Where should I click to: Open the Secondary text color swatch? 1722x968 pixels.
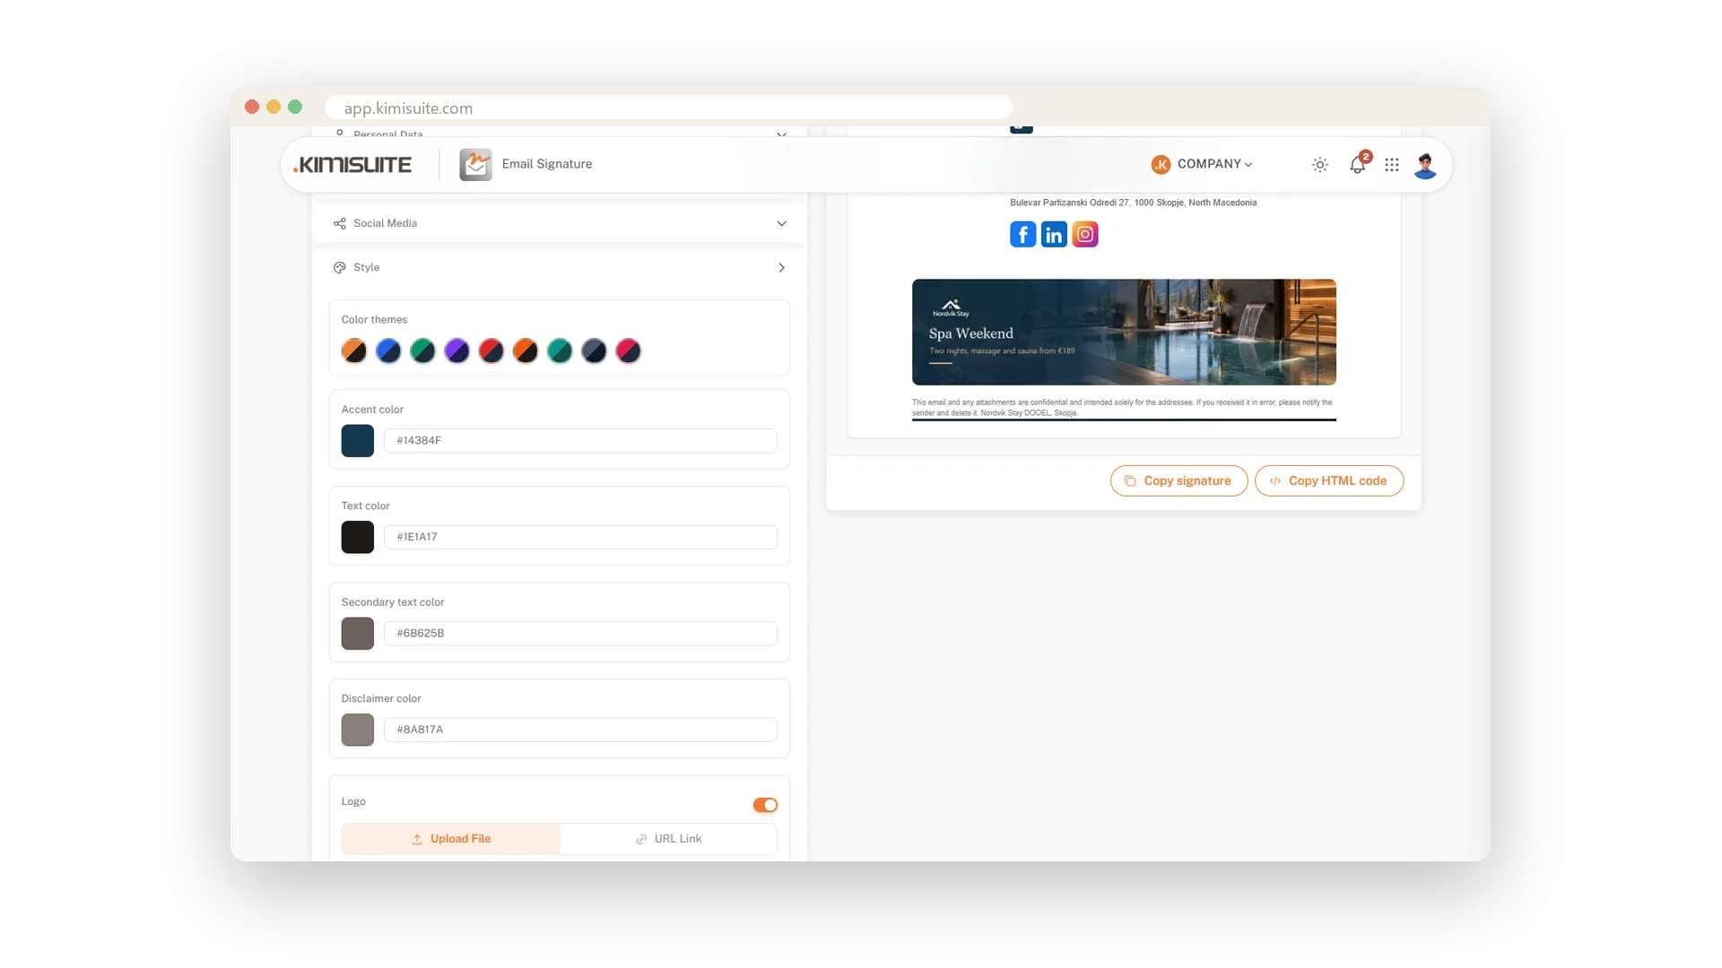[x=358, y=634]
